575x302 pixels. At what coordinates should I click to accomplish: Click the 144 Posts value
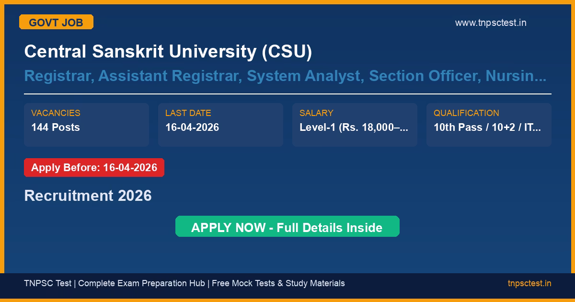coord(56,128)
